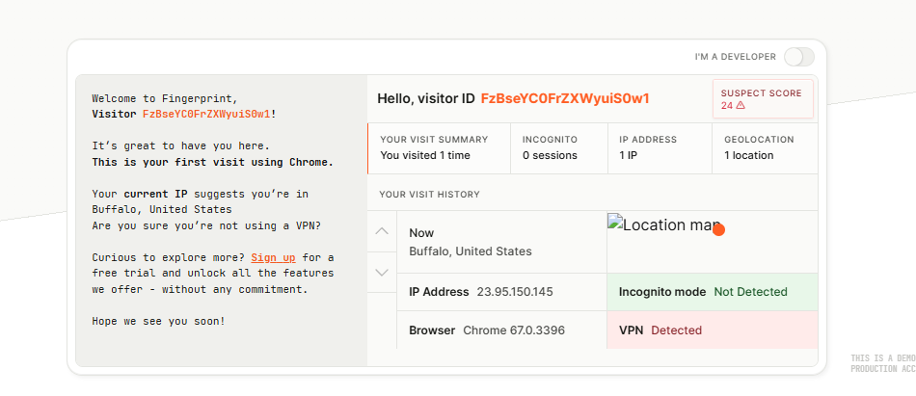The height and width of the screenshot is (396, 916).
Task: Select the Geolocation tab
Action: click(765, 148)
